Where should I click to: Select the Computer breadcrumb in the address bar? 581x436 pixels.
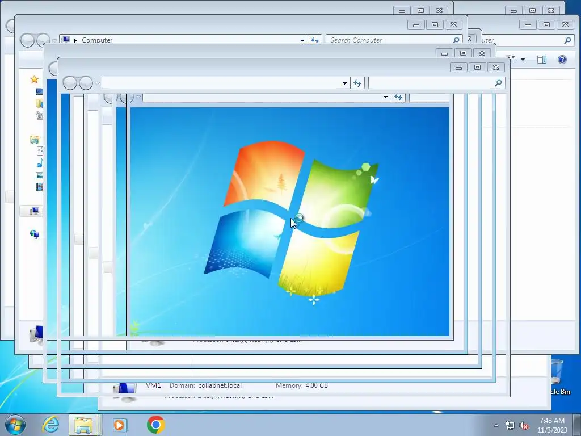96,40
